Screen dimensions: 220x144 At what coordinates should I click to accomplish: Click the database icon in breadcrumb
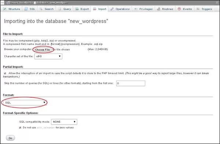click(x=35, y=3)
